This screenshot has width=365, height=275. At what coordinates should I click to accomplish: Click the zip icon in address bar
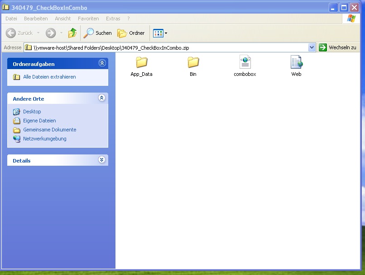(29, 47)
